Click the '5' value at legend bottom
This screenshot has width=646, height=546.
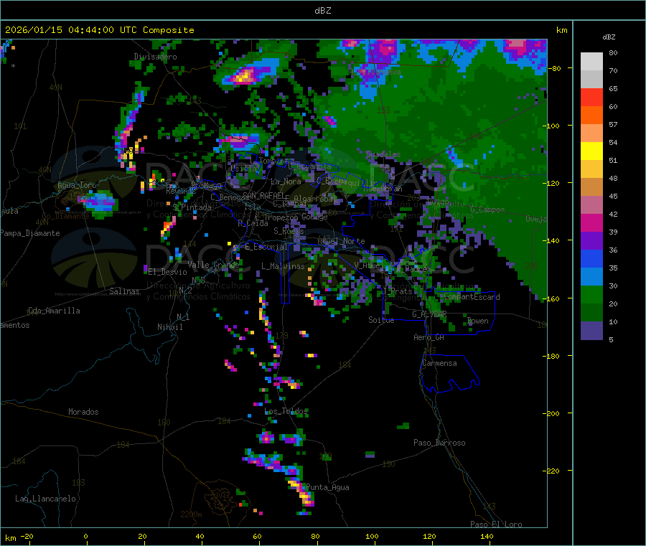[611, 339]
